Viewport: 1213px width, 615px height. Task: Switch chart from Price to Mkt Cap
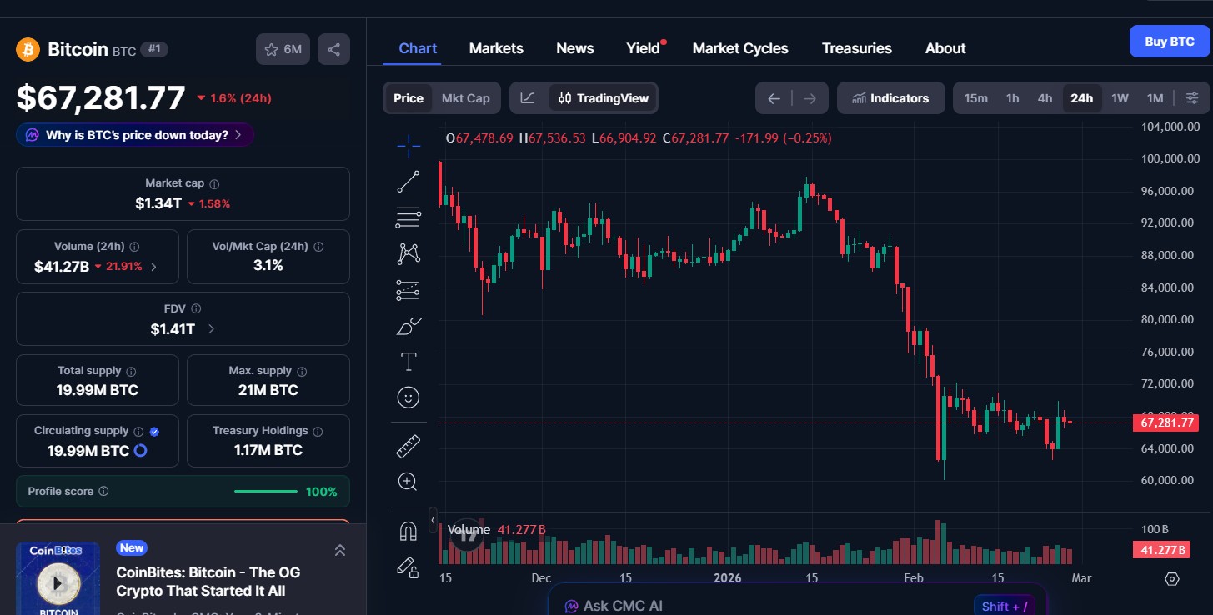(x=465, y=97)
